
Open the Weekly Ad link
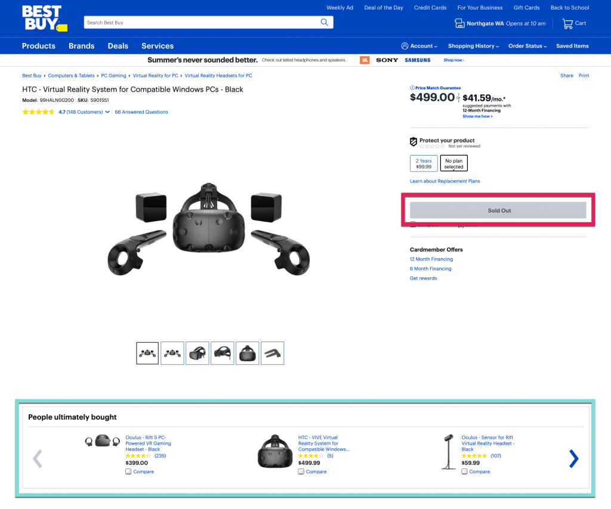(x=340, y=8)
